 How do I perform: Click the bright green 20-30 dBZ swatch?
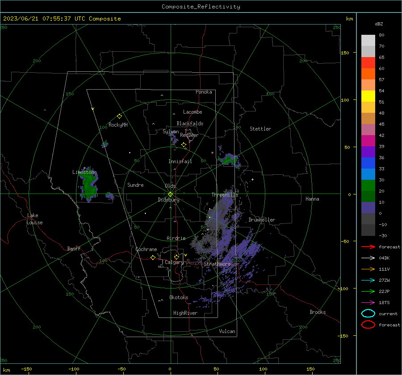pos(368,185)
